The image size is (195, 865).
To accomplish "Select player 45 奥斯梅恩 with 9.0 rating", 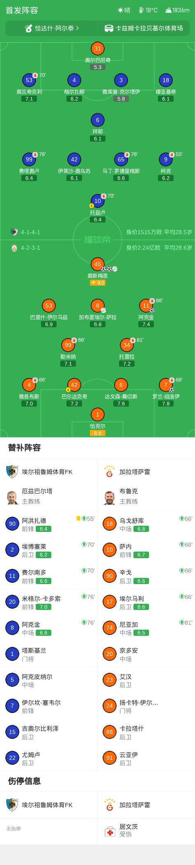I will click(97, 264).
